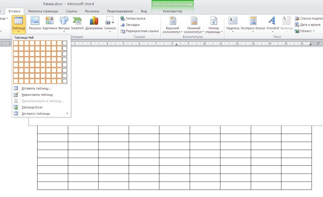The height and width of the screenshot is (197, 323).
Task: Open the Рецензирование tab
Action: (120, 11)
